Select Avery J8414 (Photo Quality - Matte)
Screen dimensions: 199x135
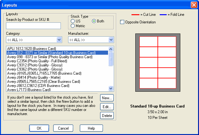click(x=57, y=77)
